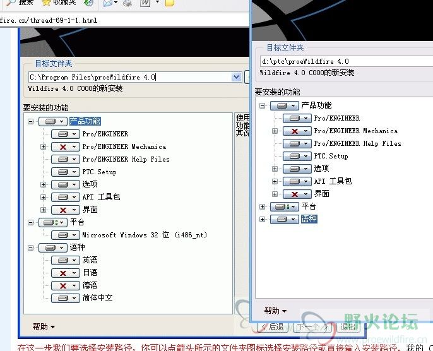Screen dimensions: 433x351
Task: Open 产品功能 install-state button, right window
Action: click(x=285, y=106)
